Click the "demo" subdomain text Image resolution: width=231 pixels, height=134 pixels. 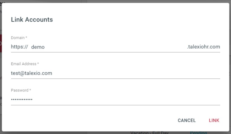(38, 47)
